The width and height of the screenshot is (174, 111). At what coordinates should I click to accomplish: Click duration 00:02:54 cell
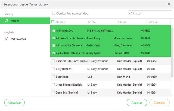click(x=152, y=93)
